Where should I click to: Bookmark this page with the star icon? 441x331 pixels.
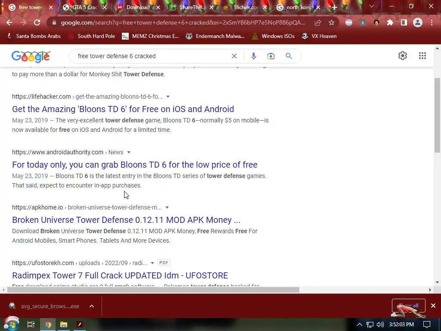tap(332, 22)
